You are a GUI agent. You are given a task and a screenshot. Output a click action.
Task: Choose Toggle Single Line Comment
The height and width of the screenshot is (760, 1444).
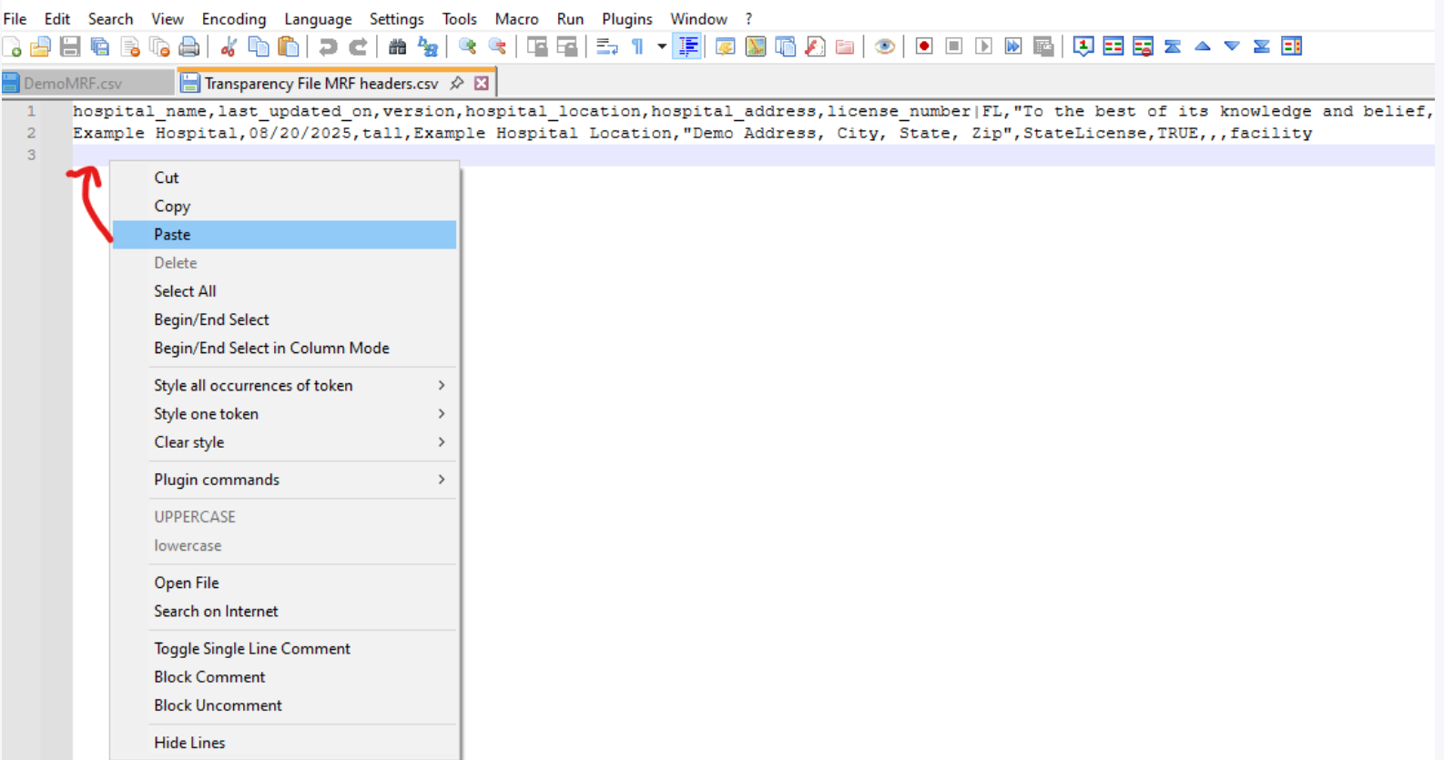284,648
